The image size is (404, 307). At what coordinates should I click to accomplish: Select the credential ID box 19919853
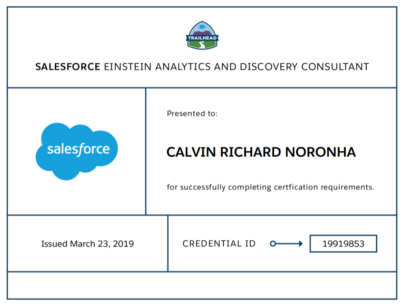tap(343, 244)
